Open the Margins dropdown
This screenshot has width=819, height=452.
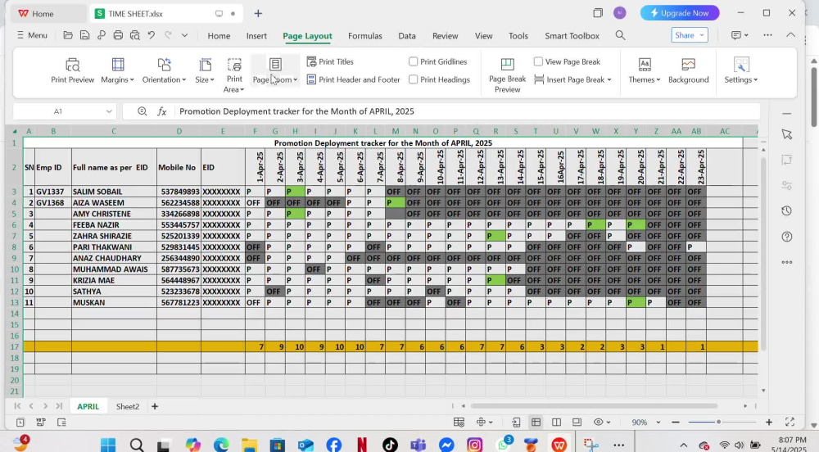[117, 70]
